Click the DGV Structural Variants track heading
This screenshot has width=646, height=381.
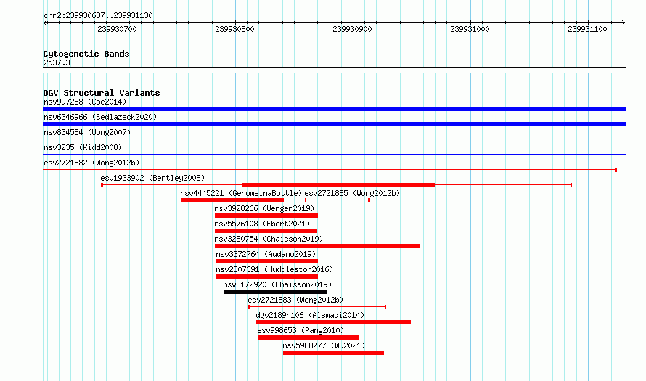coord(102,93)
